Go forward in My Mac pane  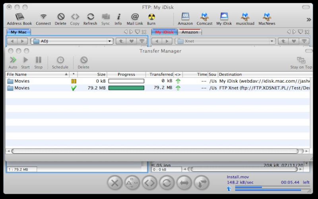tap(22, 41)
